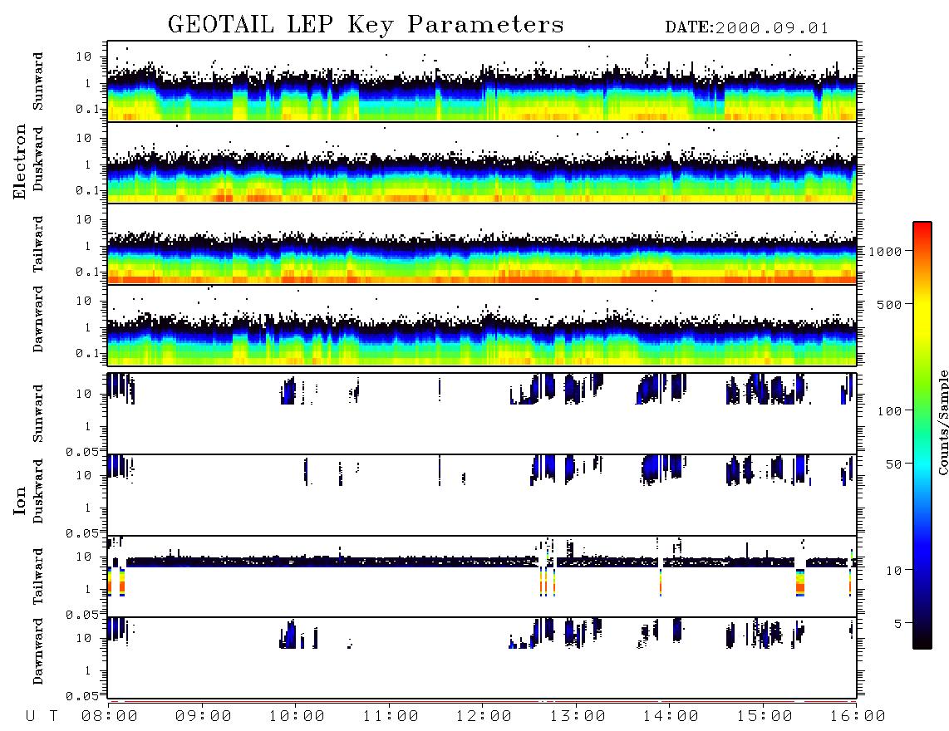Click the vertical Electron group label
Viewport: 949px width, 731px height.
(19, 161)
